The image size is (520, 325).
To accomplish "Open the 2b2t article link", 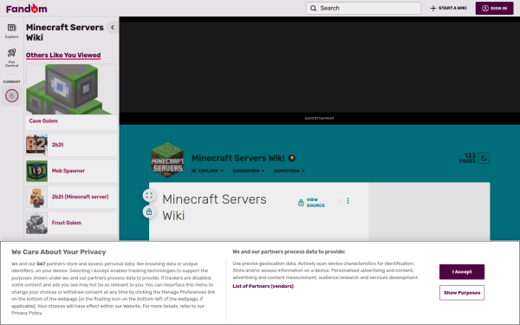I will point(58,145).
